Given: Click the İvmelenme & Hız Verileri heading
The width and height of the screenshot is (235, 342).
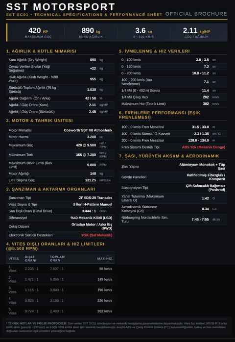Looking at the screenshot, I should click(x=154, y=51).
